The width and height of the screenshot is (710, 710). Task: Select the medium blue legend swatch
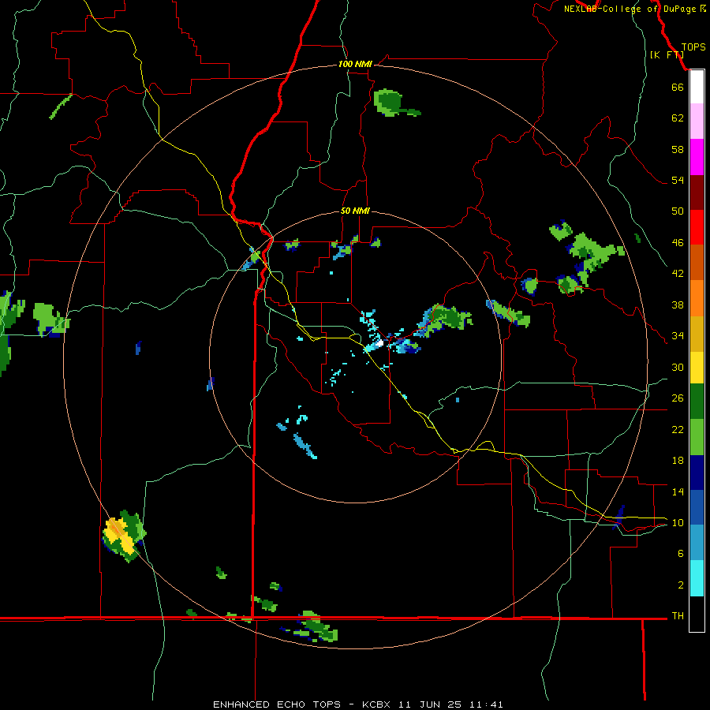(697, 507)
